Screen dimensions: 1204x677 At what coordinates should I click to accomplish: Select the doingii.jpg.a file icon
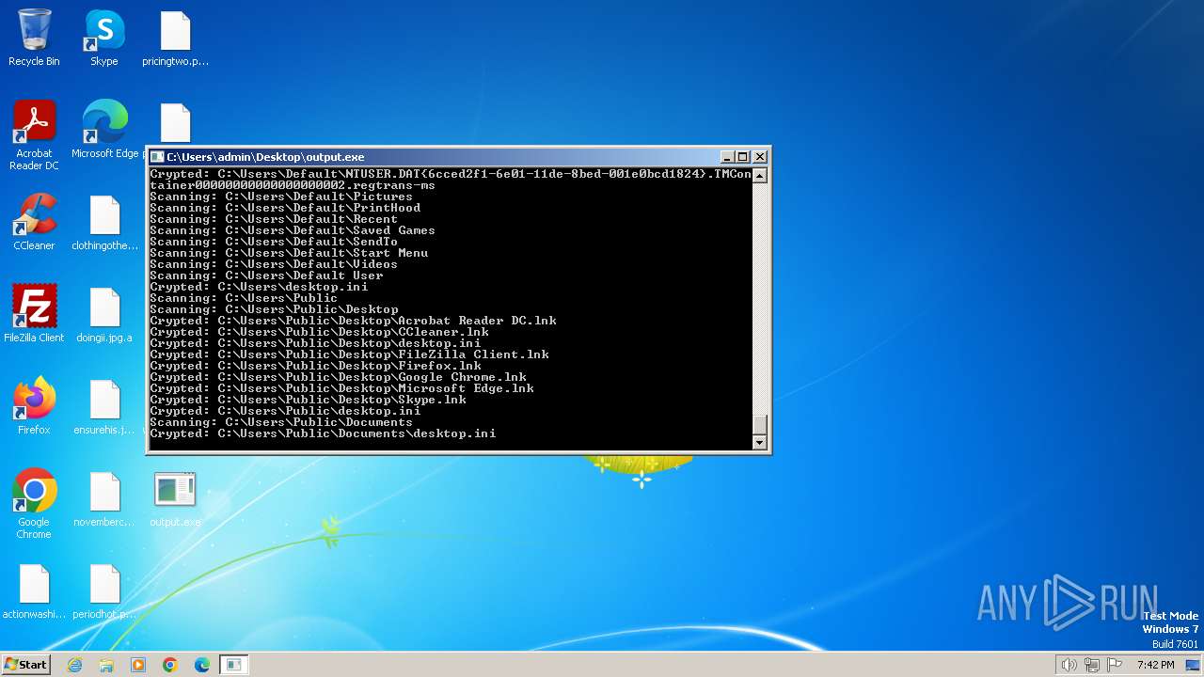(x=104, y=314)
